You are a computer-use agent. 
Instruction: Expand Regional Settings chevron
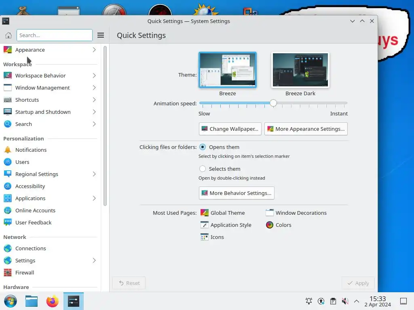[x=94, y=174]
